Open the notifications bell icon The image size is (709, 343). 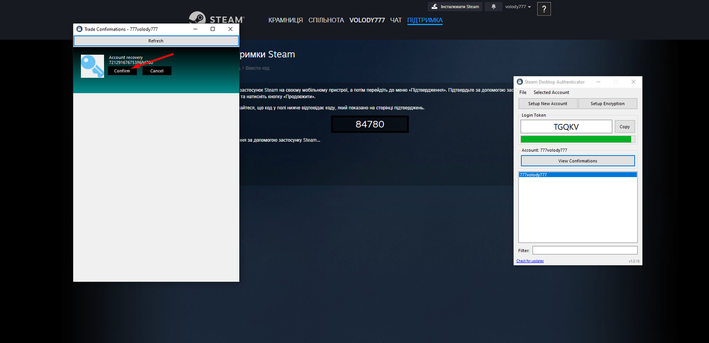point(493,7)
